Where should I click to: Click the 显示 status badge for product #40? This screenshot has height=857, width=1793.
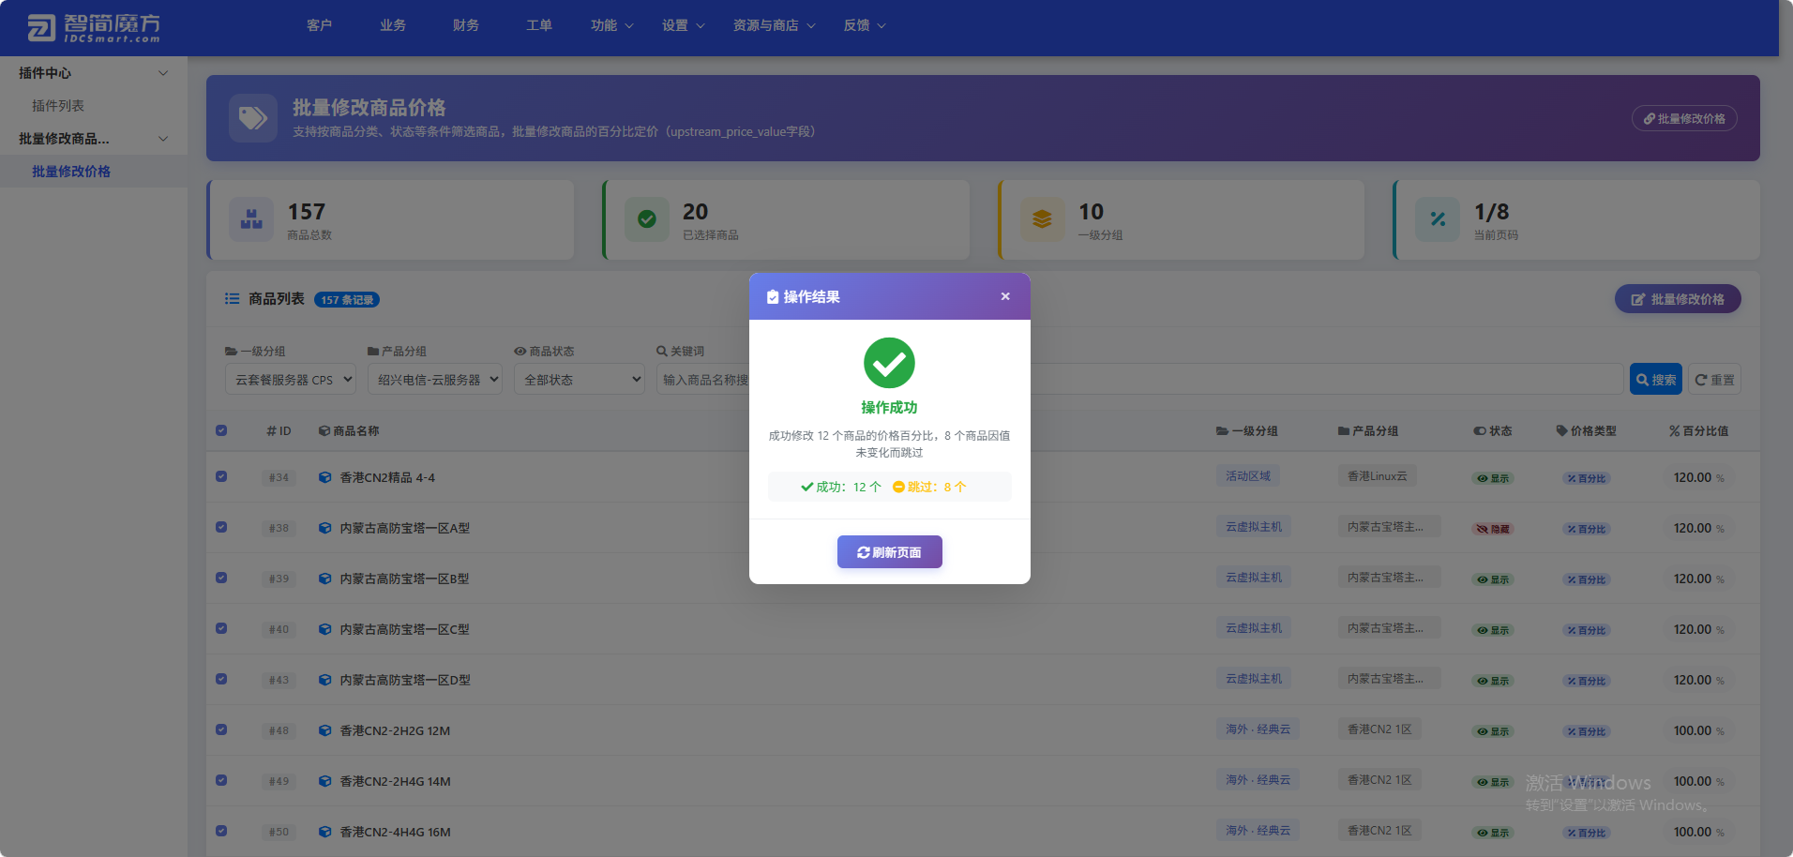point(1493,630)
